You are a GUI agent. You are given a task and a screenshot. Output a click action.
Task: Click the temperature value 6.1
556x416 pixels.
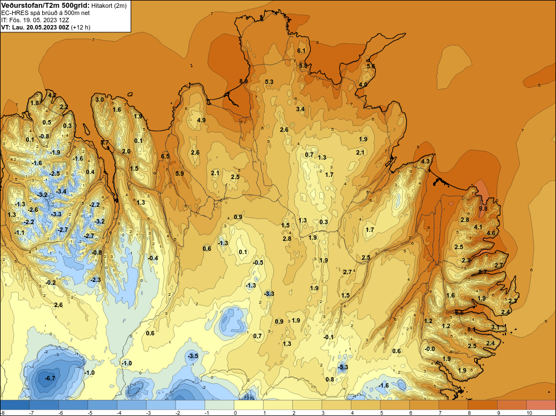pos(301,51)
